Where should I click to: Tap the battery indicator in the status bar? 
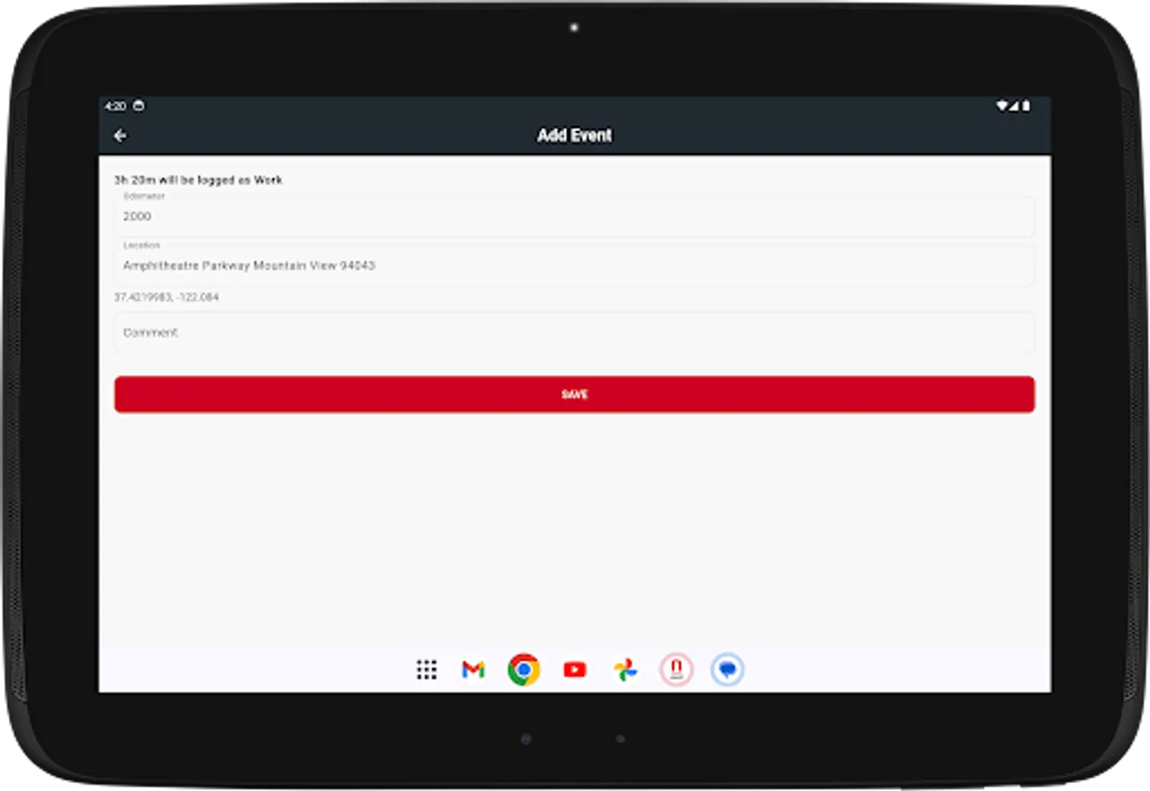pyautogui.click(x=1026, y=105)
